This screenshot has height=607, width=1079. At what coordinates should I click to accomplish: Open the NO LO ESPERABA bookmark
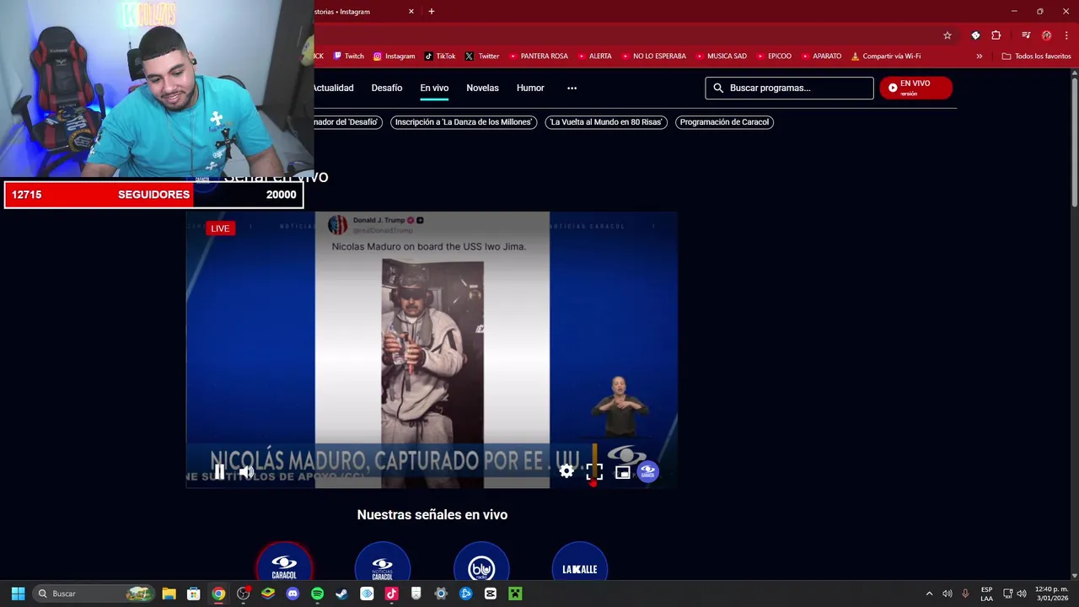[653, 56]
